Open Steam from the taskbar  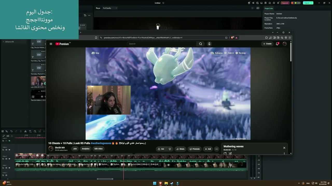point(172,183)
